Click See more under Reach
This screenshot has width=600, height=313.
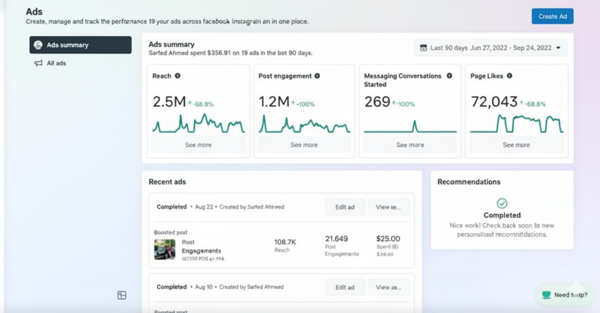[x=198, y=145]
